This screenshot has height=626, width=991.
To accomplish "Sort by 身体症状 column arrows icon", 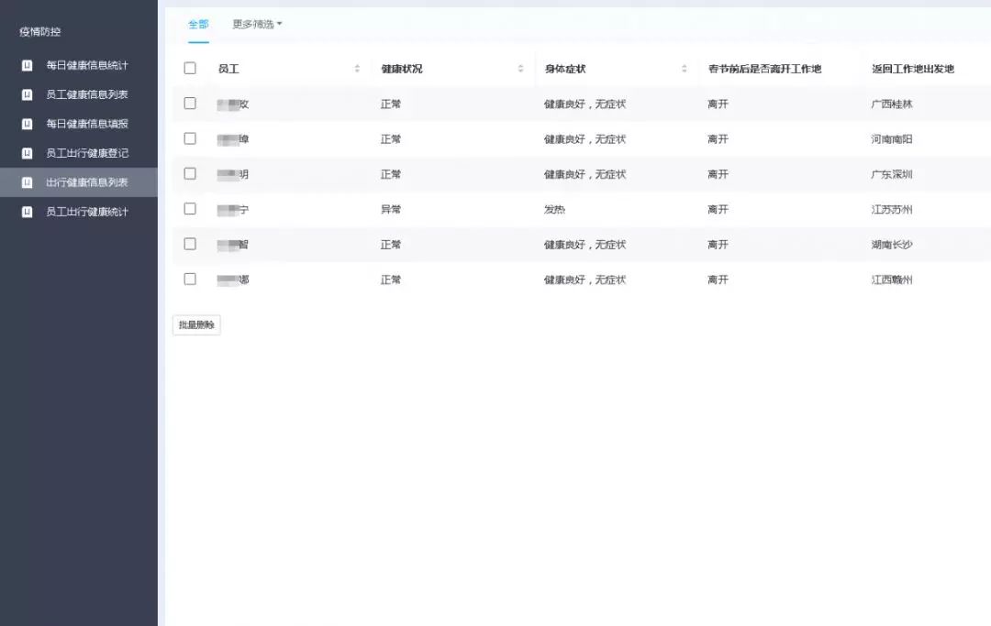I will click(684, 69).
